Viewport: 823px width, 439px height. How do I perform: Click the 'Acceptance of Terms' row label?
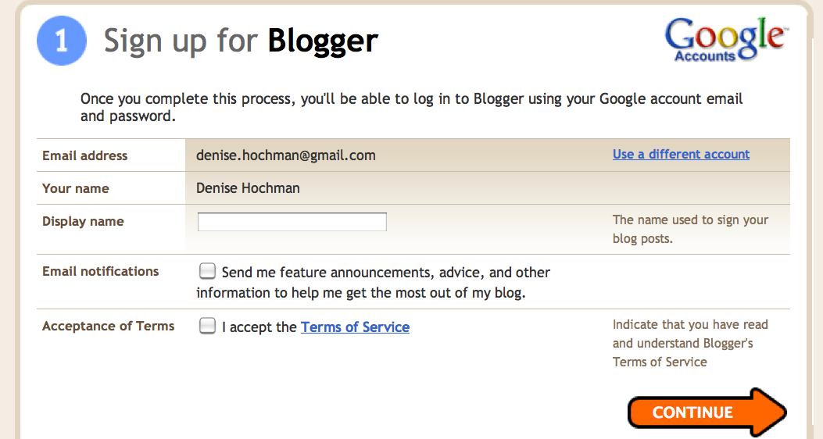pos(108,326)
